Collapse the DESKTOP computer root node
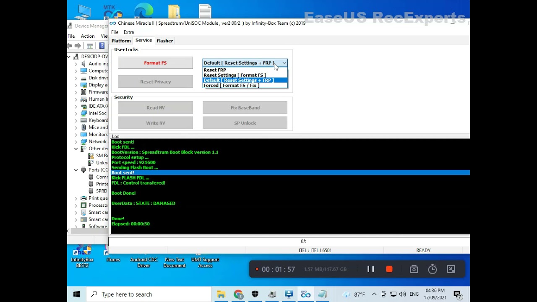The width and height of the screenshot is (537, 302). click(x=69, y=56)
